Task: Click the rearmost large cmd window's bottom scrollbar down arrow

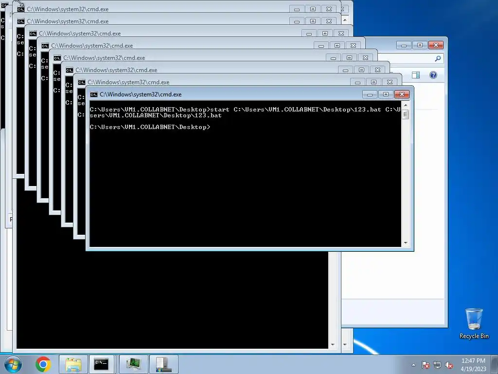Action: click(x=345, y=344)
